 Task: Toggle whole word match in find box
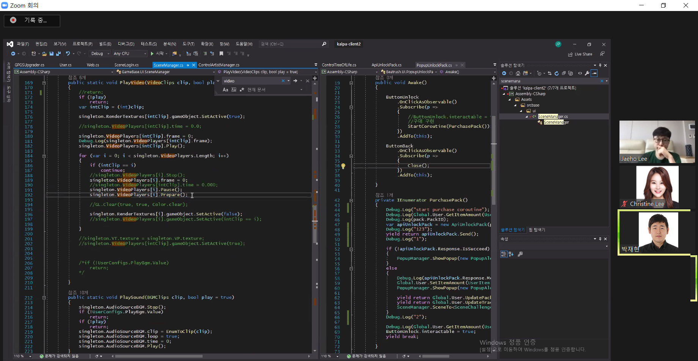(234, 90)
